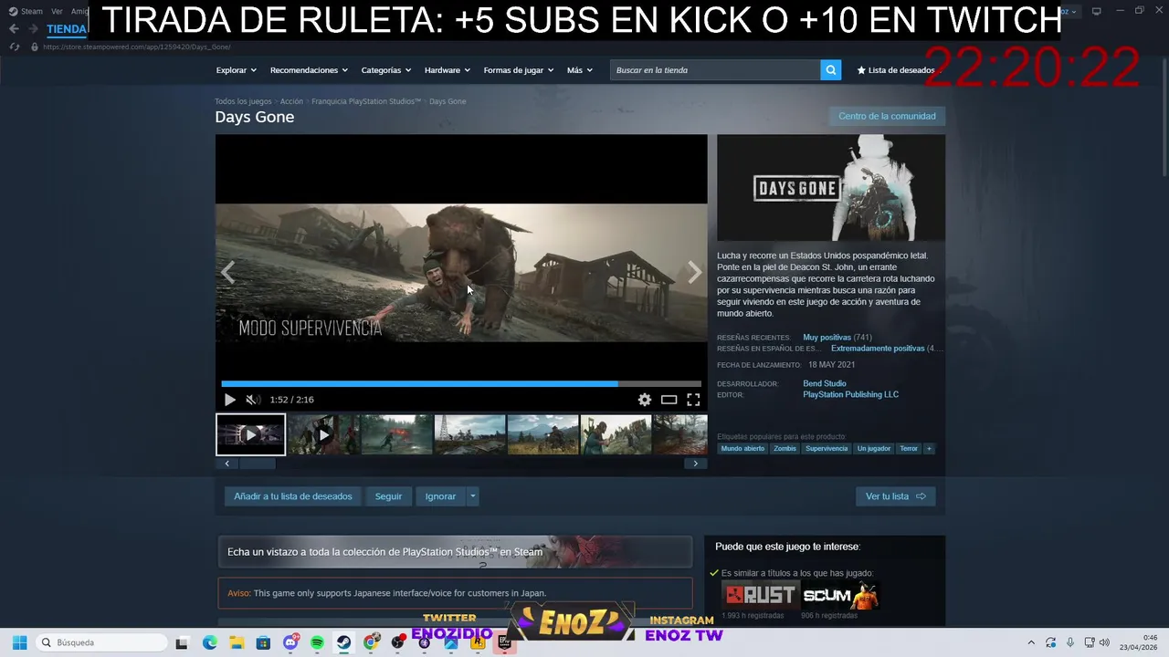
Task: Navigate forward with Steam forward arrow
Action: click(x=33, y=29)
